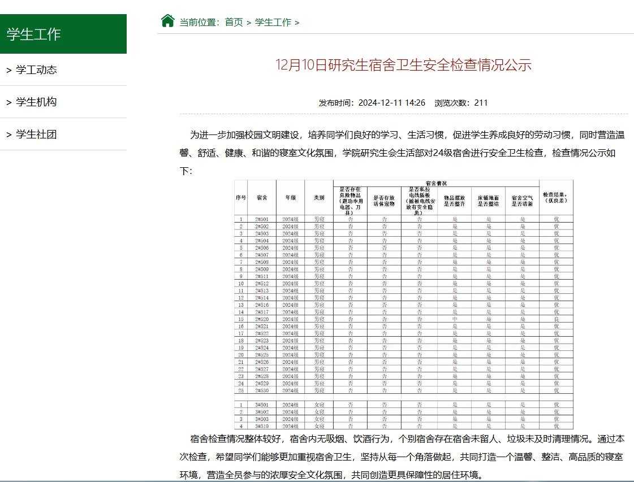This screenshot has height=482, width=634.
Task: Click the green home icon in breadcrumb
Action: pos(167,21)
